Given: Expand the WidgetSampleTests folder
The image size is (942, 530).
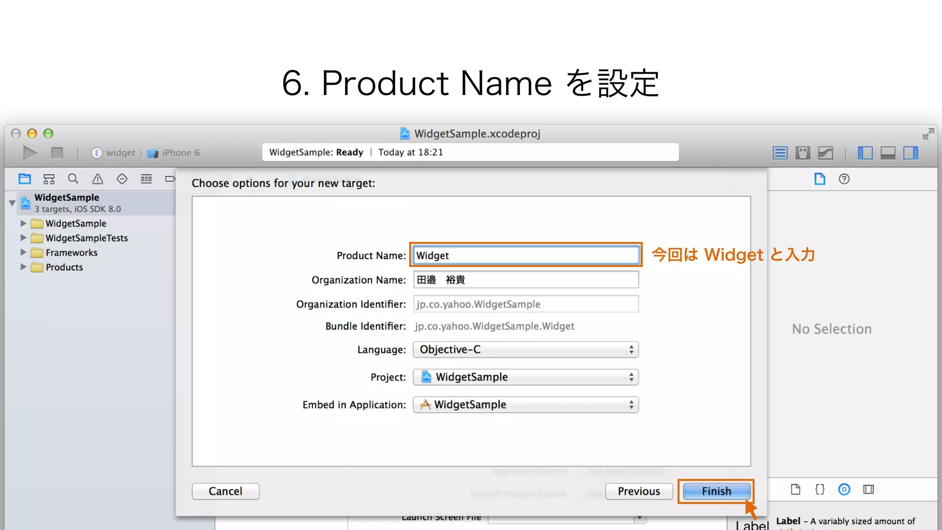Looking at the screenshot, I should pos(23,238).
